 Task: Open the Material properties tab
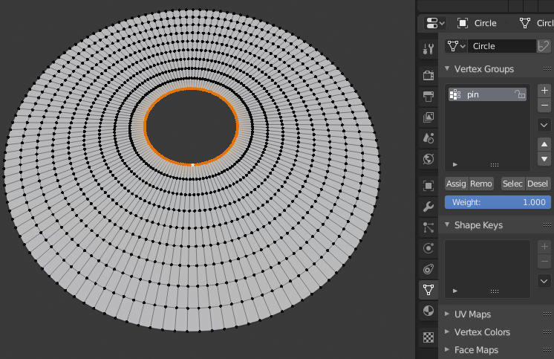pos(428,311)
